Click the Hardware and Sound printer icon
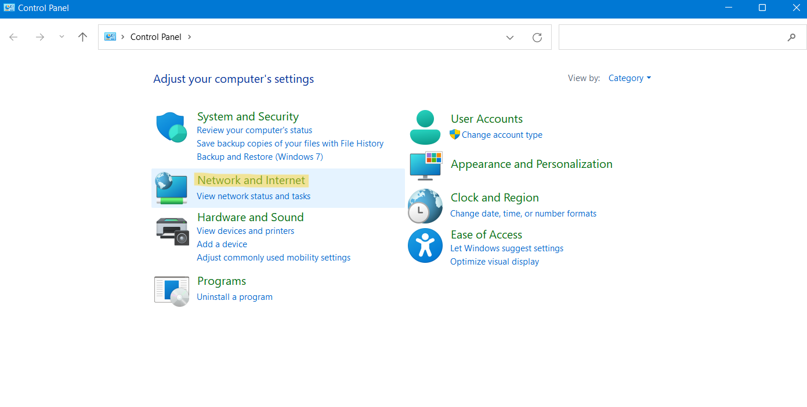 [x=172, y=230]
